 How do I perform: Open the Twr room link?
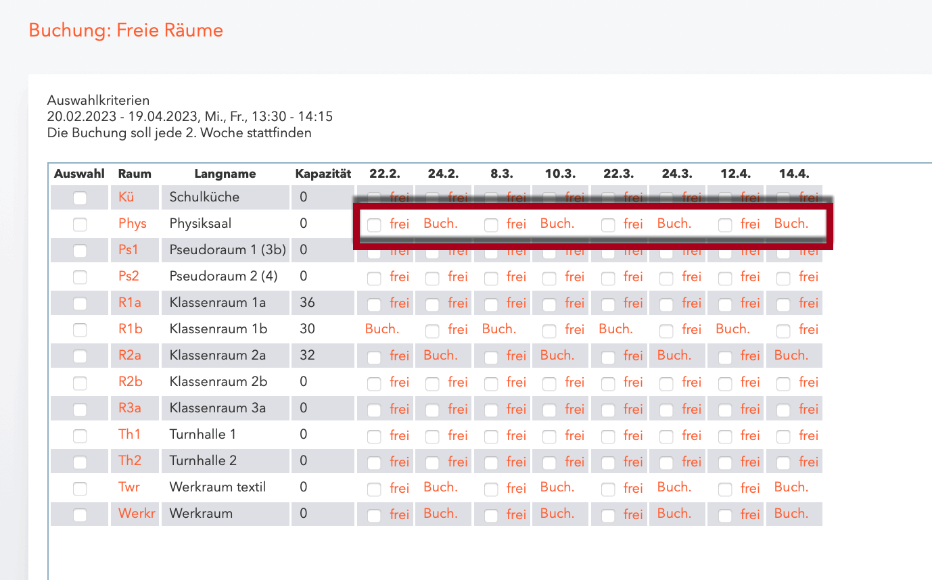(129, 487)
